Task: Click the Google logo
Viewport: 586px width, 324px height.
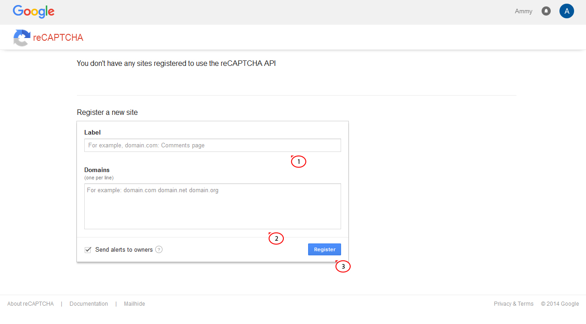Action: click(33, 11)
